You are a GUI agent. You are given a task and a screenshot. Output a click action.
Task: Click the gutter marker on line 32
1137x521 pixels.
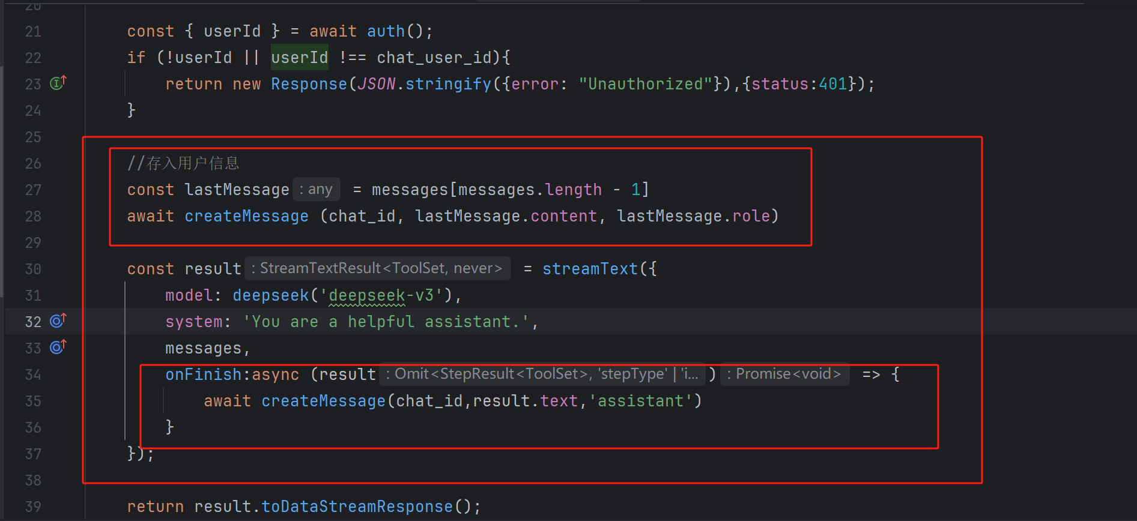pos(58,321)
